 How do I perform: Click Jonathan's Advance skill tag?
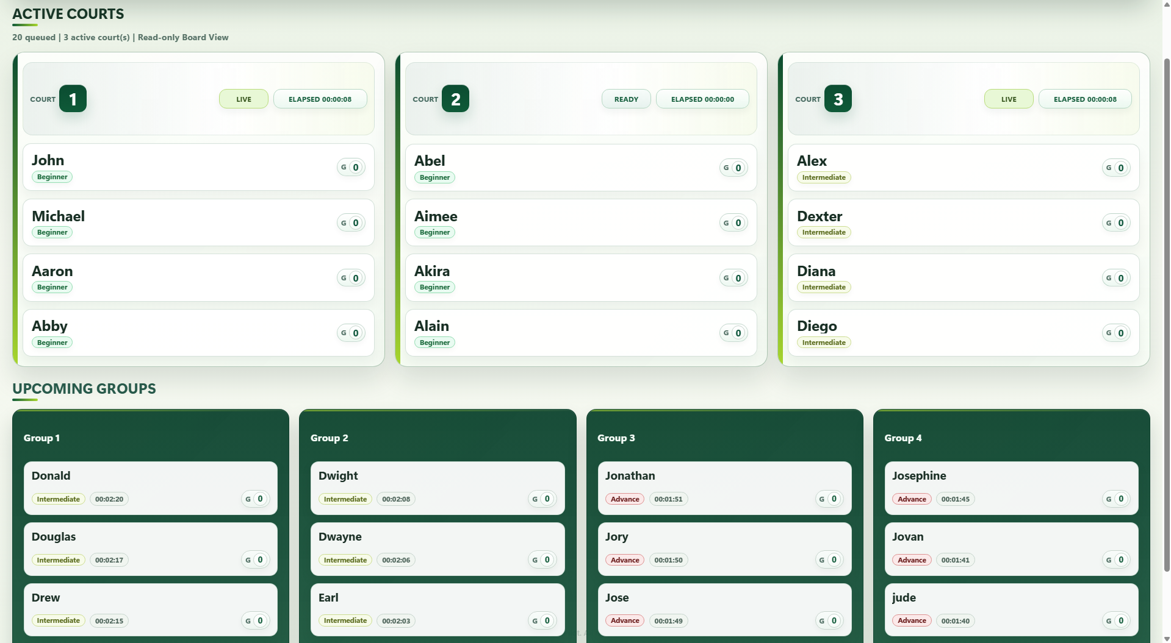(625, 499)
